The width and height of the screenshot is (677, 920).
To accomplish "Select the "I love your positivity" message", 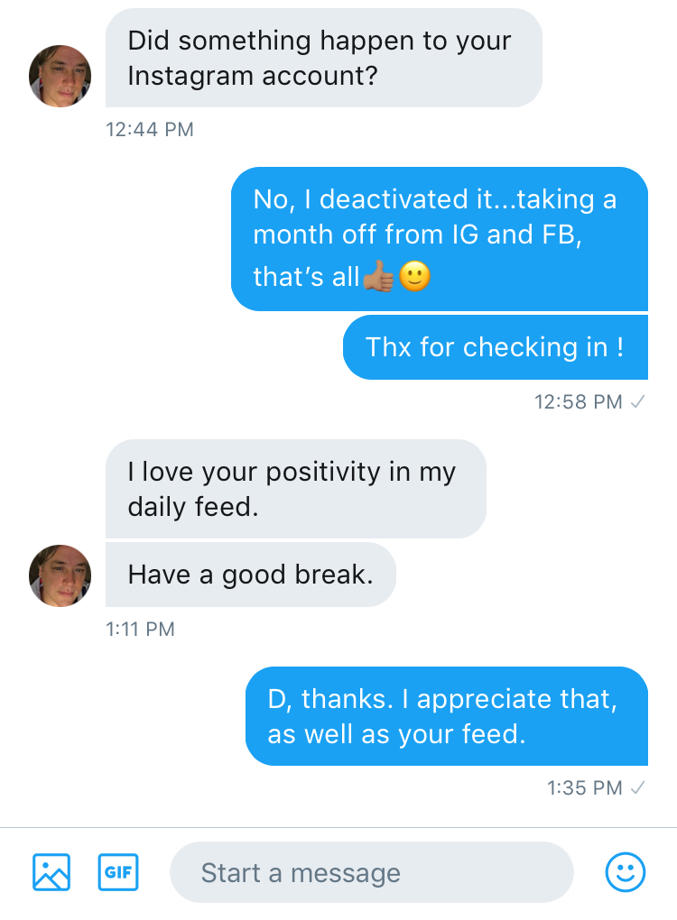I will pyautogui.click(x=295, y=489).
